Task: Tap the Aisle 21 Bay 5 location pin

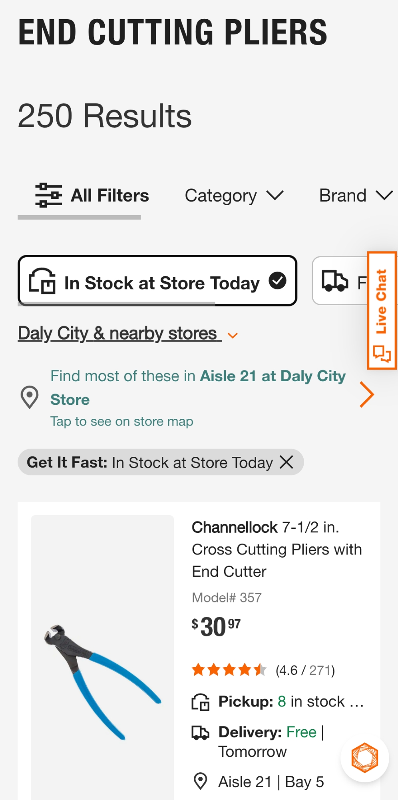Action: coord(200,781)
